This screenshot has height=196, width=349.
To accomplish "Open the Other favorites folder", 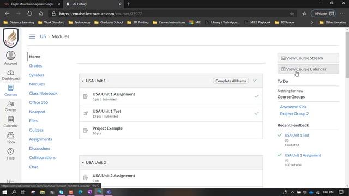I will (x=333, y=22).
